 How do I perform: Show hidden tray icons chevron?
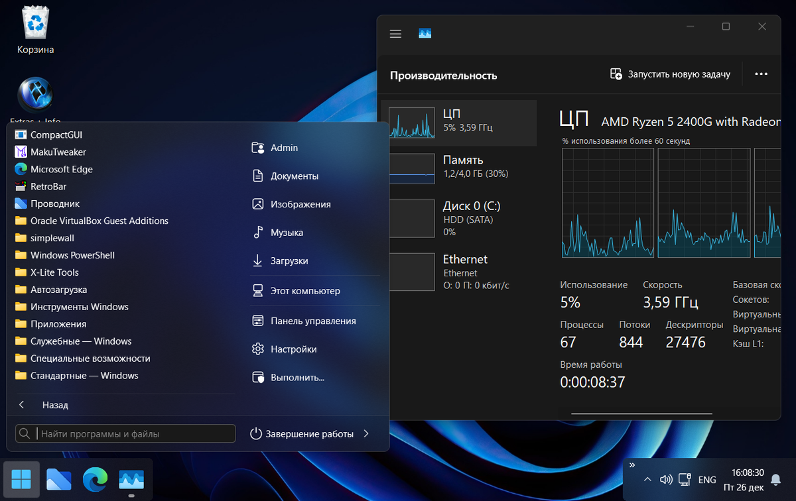(647, 480)
